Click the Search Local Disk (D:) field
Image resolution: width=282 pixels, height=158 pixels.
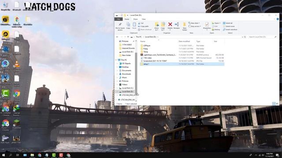[x=262, y=37]
